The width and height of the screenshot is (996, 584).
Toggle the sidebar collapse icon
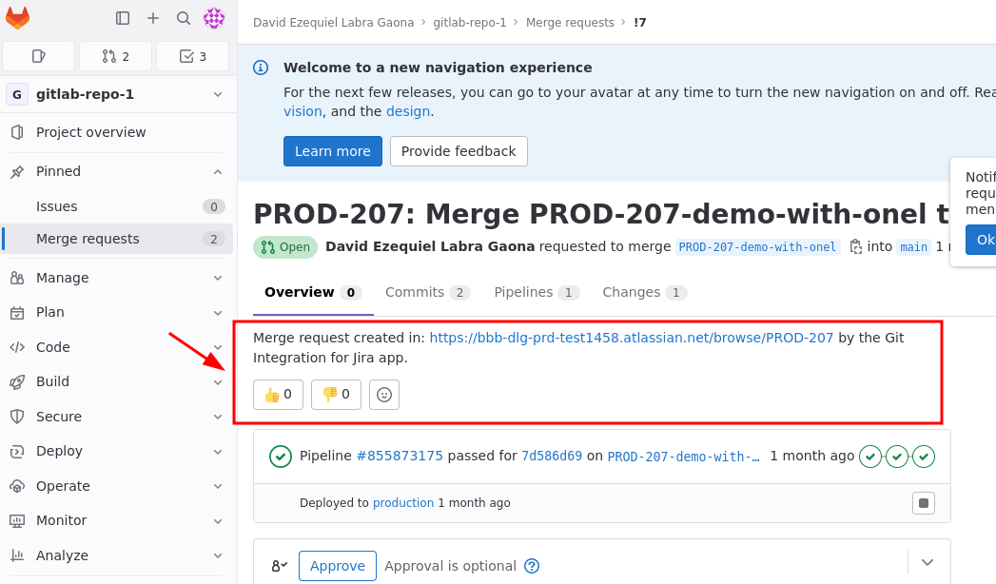122,17
